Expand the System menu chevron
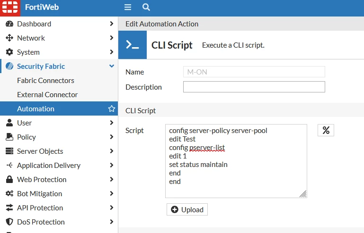The width and height of the screenshot is (364, 233). pos(111,52)
